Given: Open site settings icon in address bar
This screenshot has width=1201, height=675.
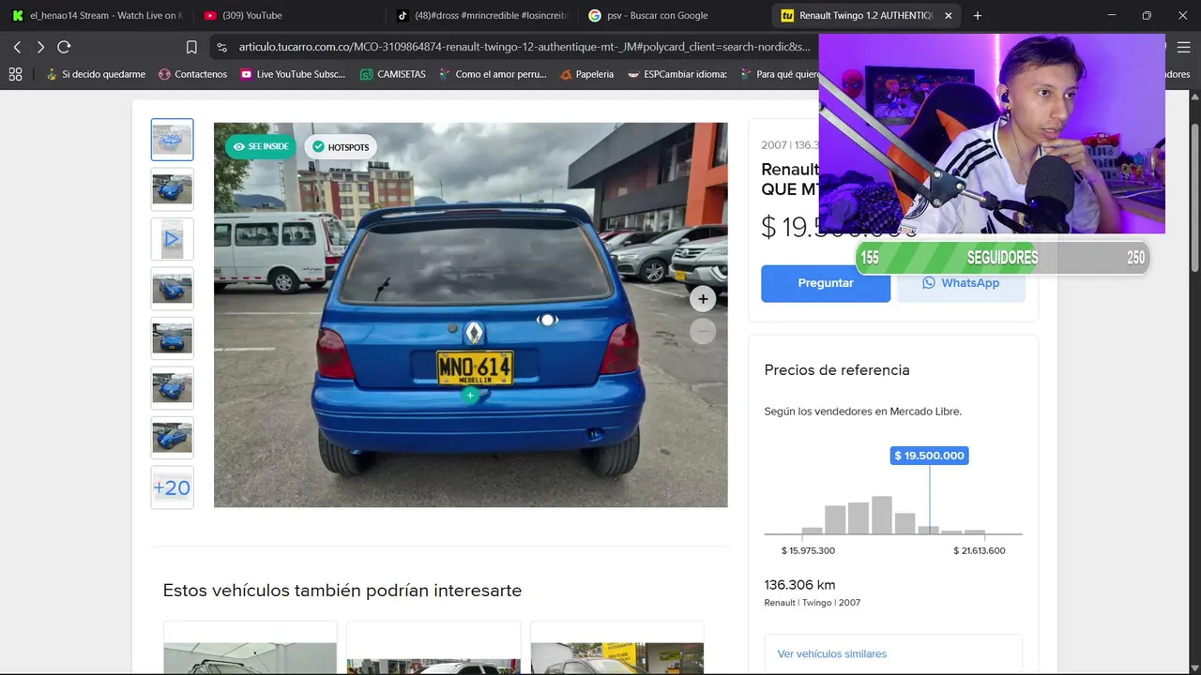Looking at the screenshot, I should click(x=221, y=47).
